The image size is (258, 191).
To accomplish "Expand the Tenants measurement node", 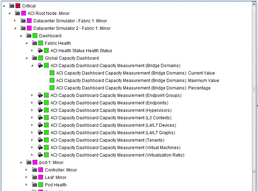I will pos(32,140).
